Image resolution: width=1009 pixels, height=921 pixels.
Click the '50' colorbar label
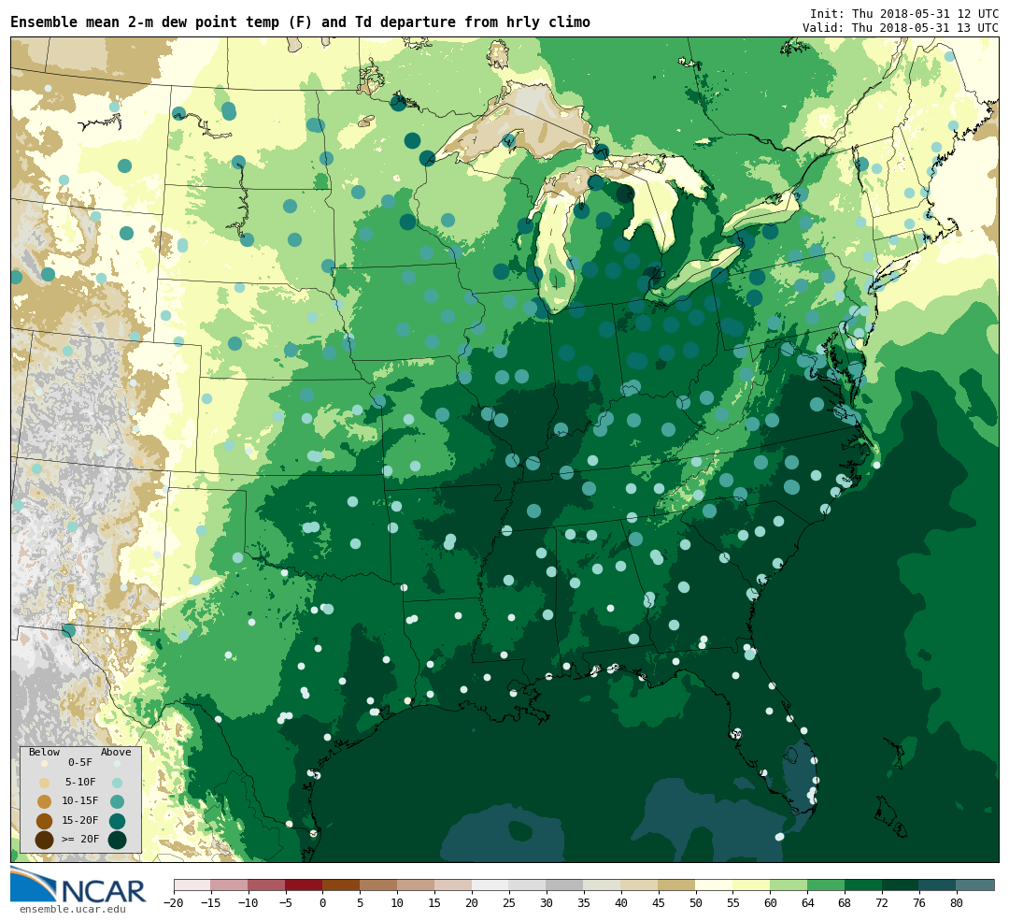tap(696, 903)
